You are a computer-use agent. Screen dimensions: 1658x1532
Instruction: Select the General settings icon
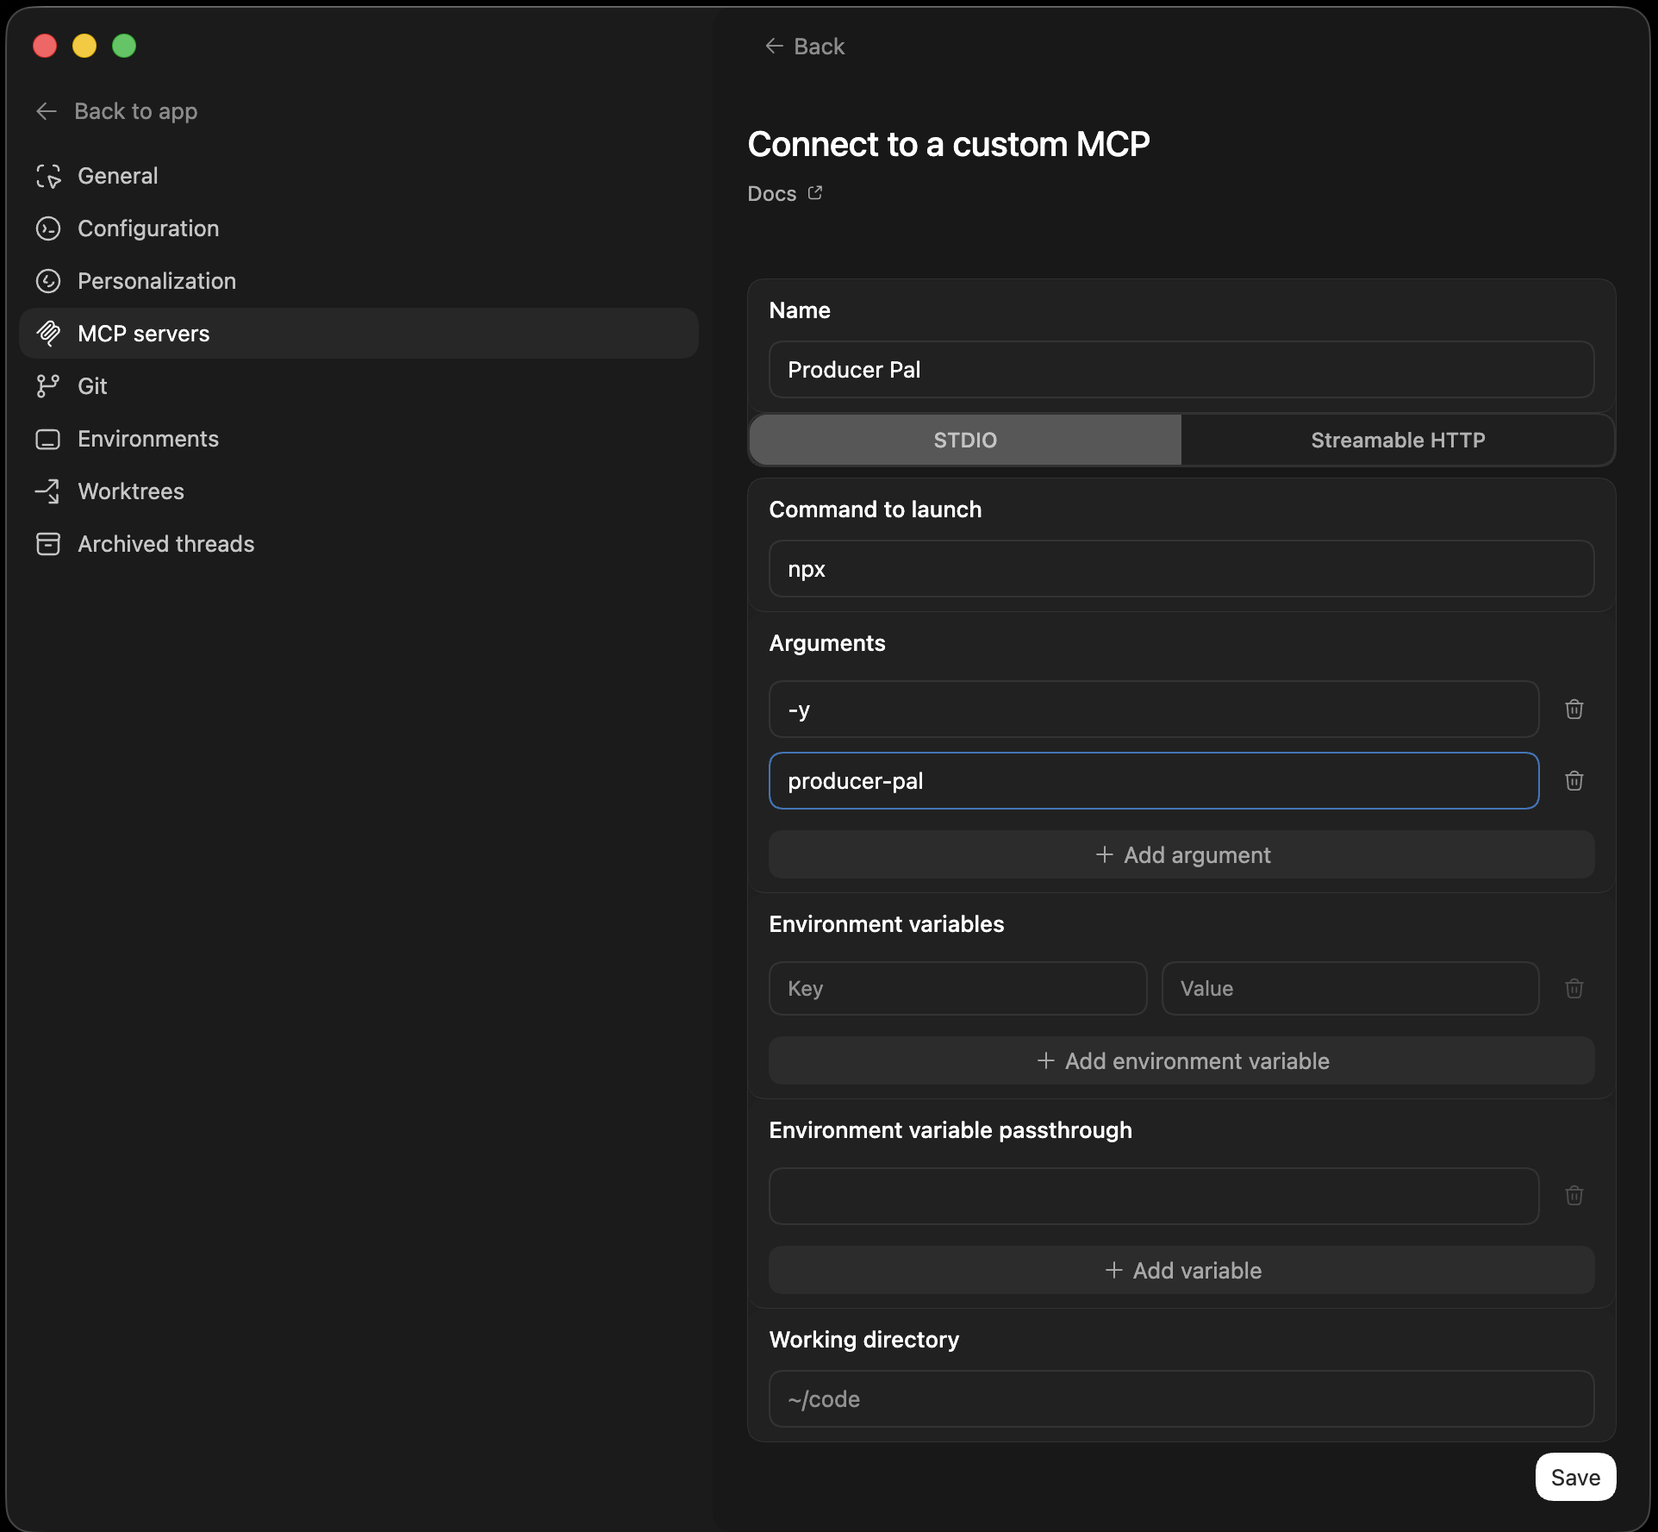tap(48, 176)
